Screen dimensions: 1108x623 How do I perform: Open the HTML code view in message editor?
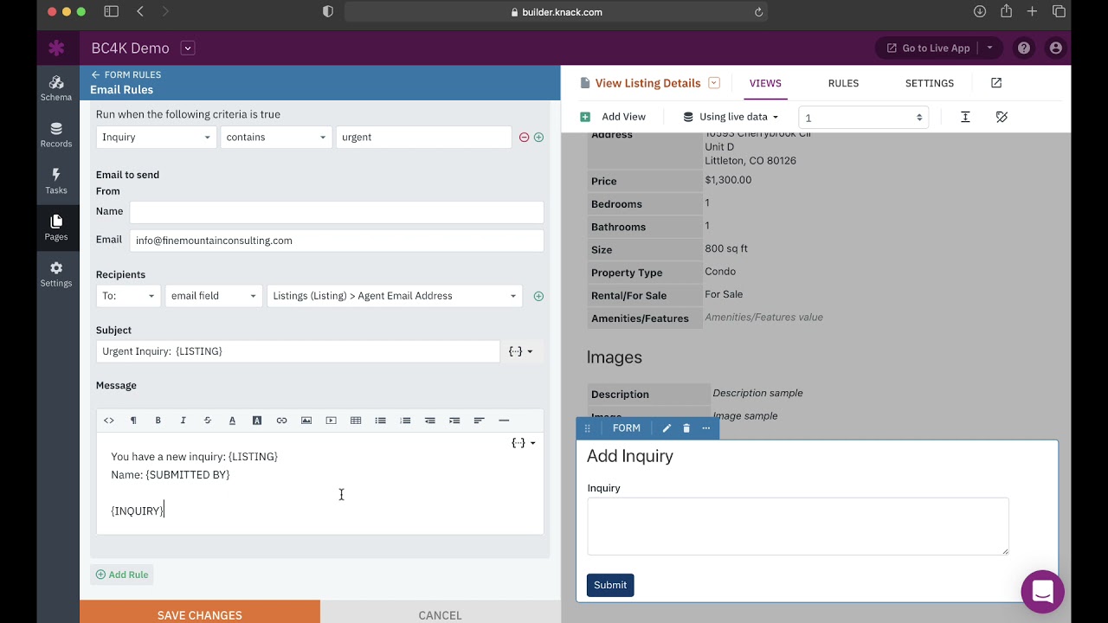click(x=109, y=421)
